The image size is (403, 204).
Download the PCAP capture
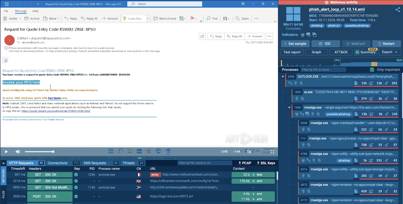[x=244, y=163]
